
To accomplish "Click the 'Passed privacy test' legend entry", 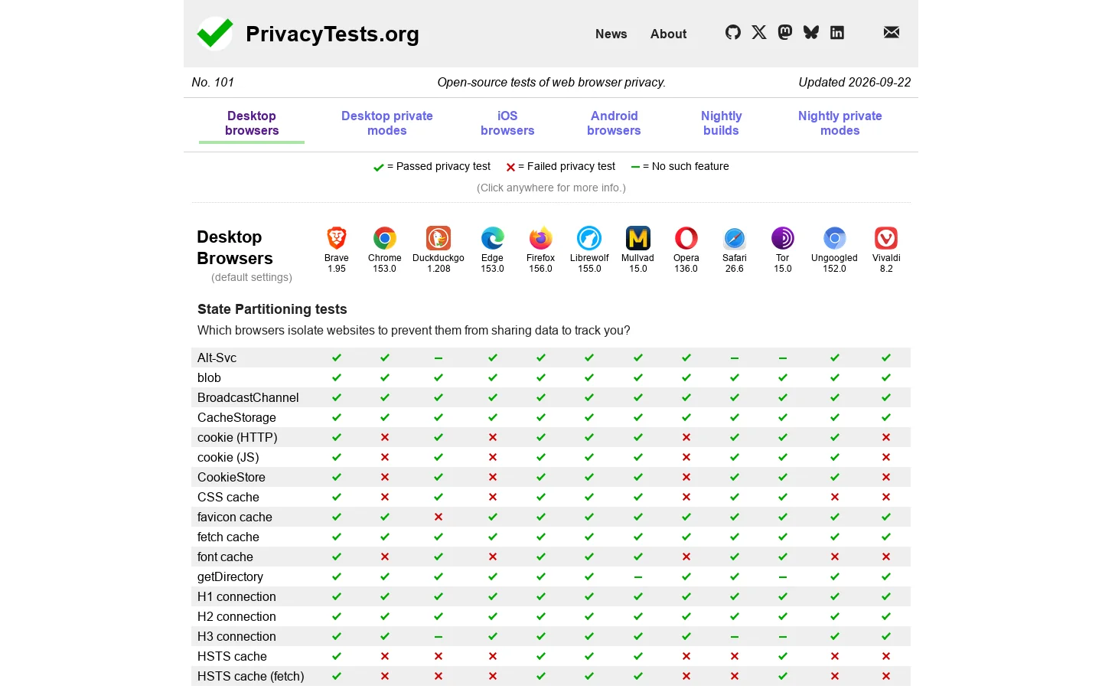I will click(x=432, y=166).
